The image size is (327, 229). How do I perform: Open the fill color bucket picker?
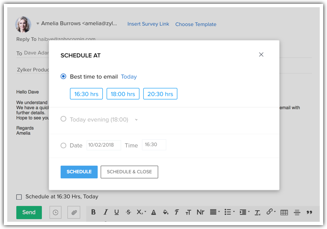pos(165,212)
